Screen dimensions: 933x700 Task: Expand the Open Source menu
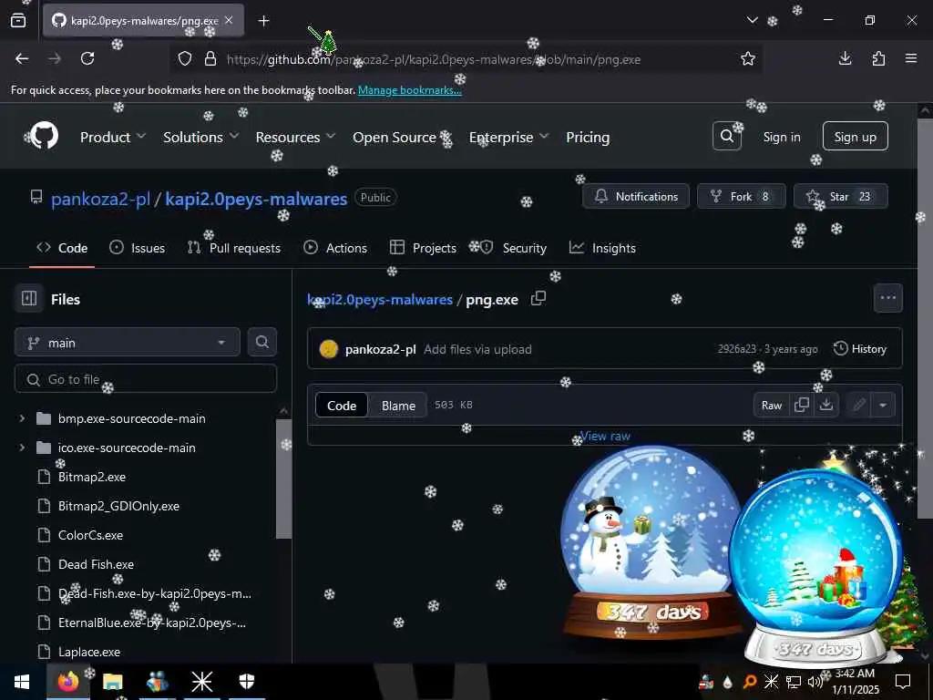tap(402, 137)
